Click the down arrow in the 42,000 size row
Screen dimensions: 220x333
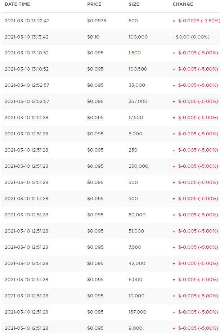click(x=174, y=264)
